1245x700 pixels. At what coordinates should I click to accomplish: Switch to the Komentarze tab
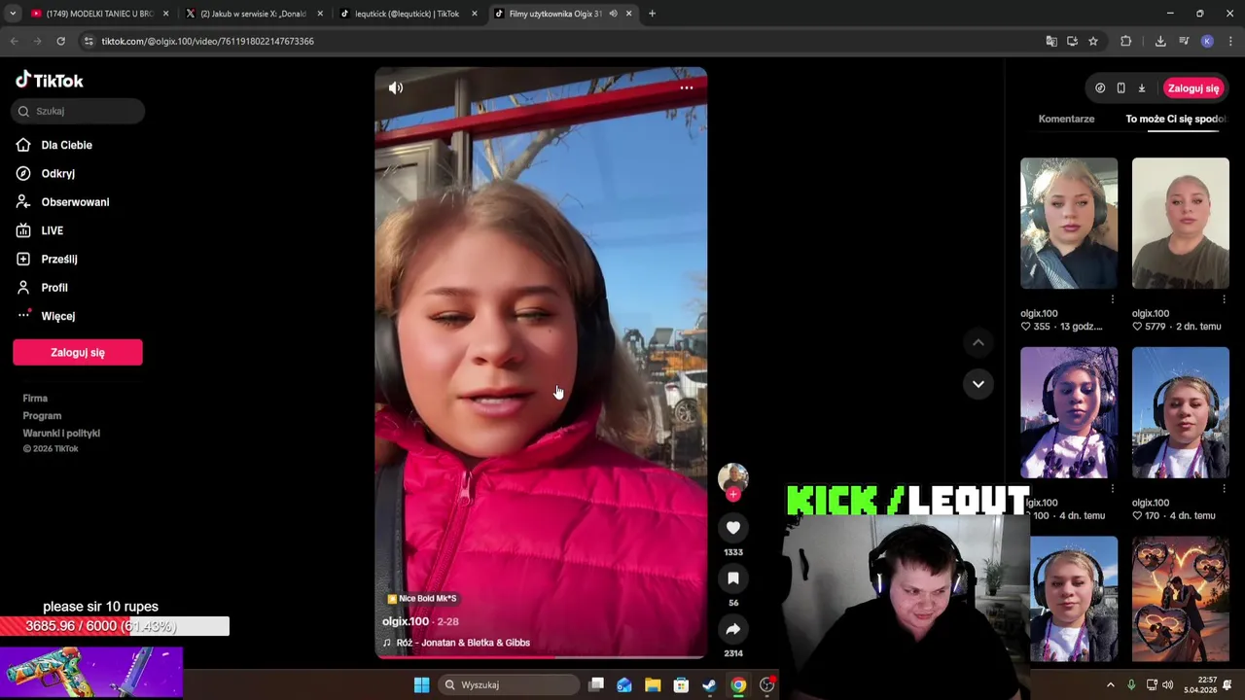pos(1066,119)
